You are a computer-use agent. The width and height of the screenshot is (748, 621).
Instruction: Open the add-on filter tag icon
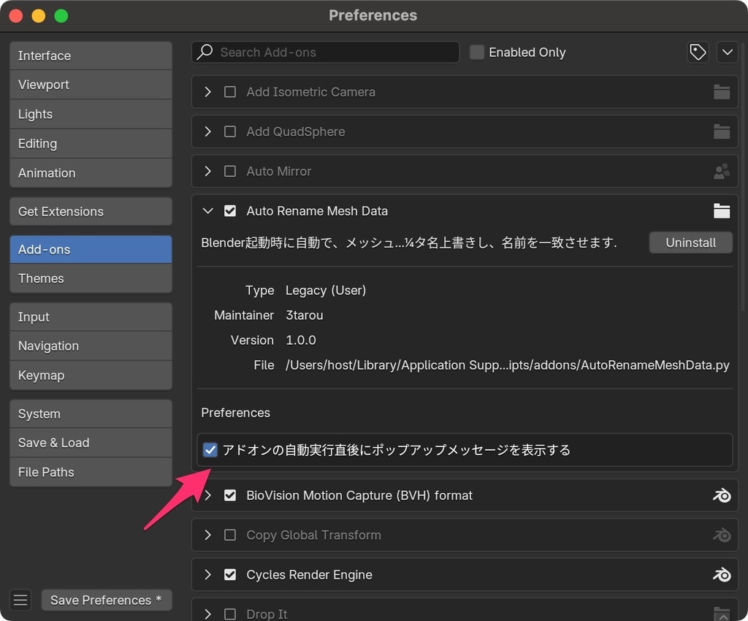[698, 52]
